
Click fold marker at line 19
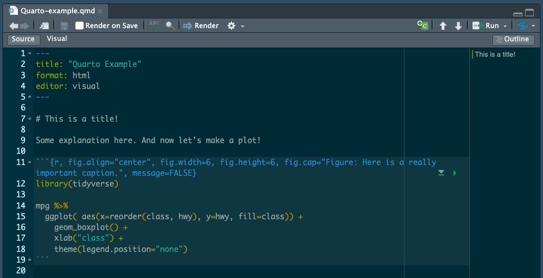(30, 259)
